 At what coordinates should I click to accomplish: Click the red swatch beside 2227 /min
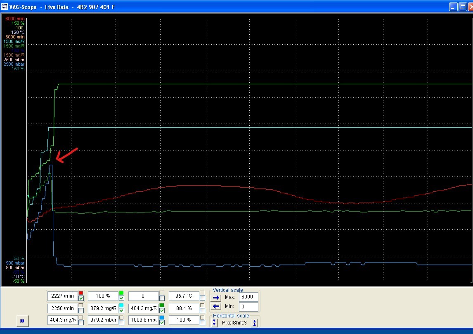81,293
